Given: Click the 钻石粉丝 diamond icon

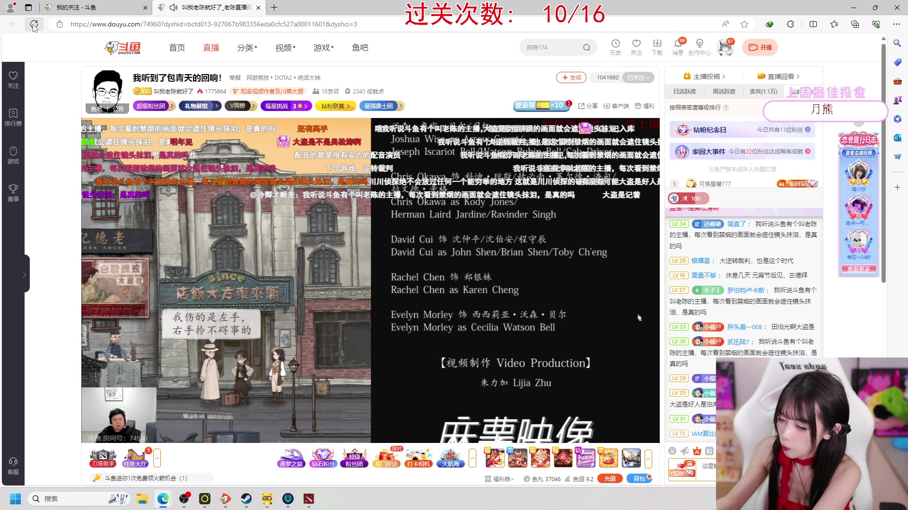Looking at the screenshot, I should 323,458.
